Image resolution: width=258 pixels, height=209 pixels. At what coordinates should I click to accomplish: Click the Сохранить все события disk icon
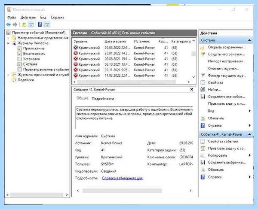(203, 97)
